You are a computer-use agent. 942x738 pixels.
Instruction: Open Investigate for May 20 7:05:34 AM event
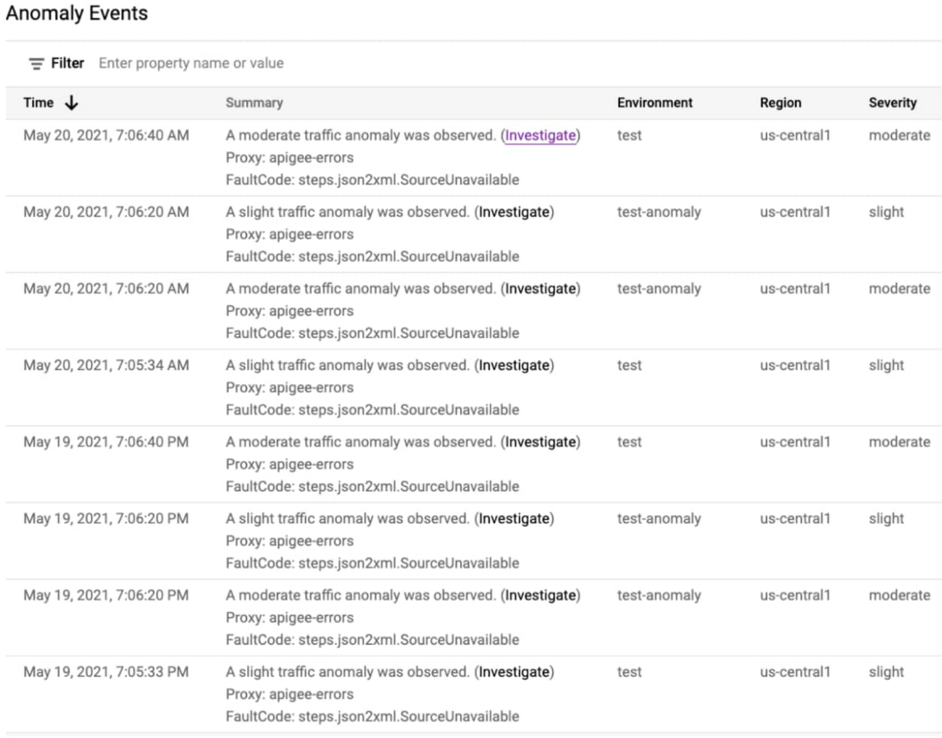tap(514, 366)
